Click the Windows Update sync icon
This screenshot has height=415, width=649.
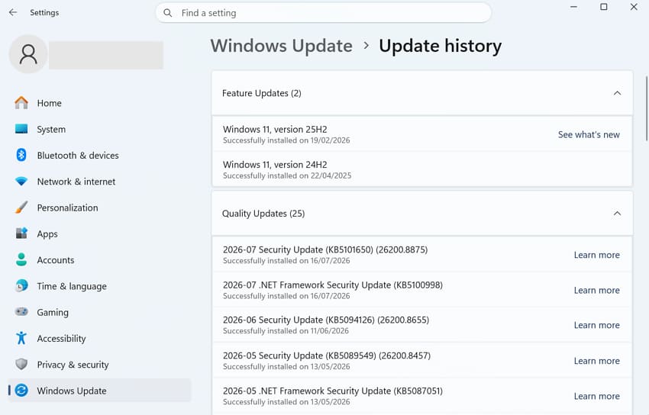[x=21, y=390]
